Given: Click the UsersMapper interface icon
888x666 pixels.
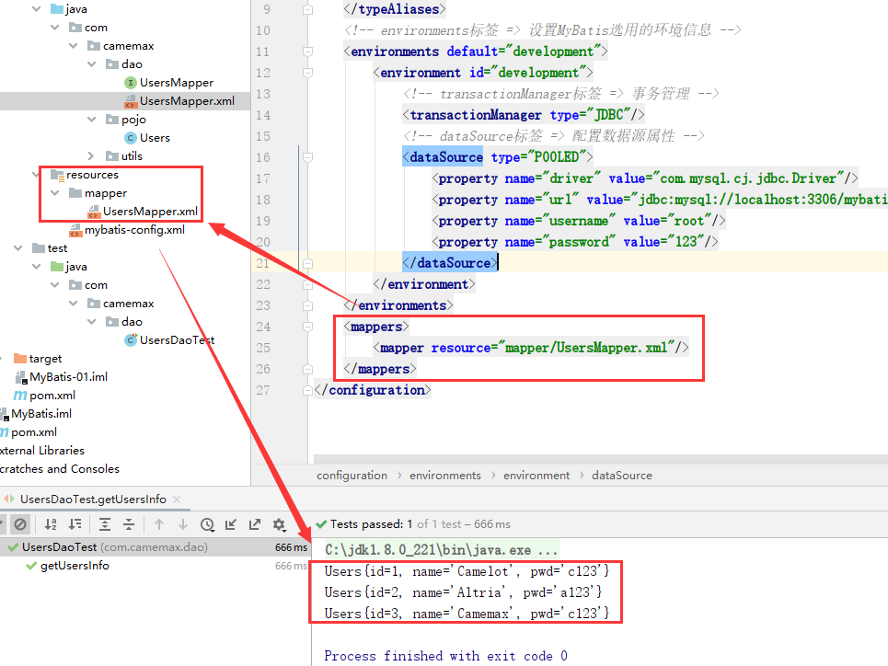Looking at the screenshot, I should tap(131, 83).
